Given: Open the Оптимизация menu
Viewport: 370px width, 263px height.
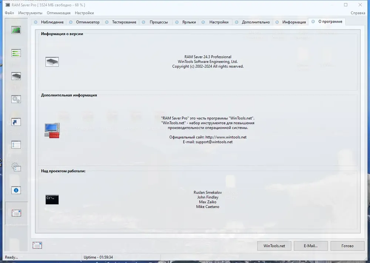Looking at the screenshot, I should tap(58, 13).
